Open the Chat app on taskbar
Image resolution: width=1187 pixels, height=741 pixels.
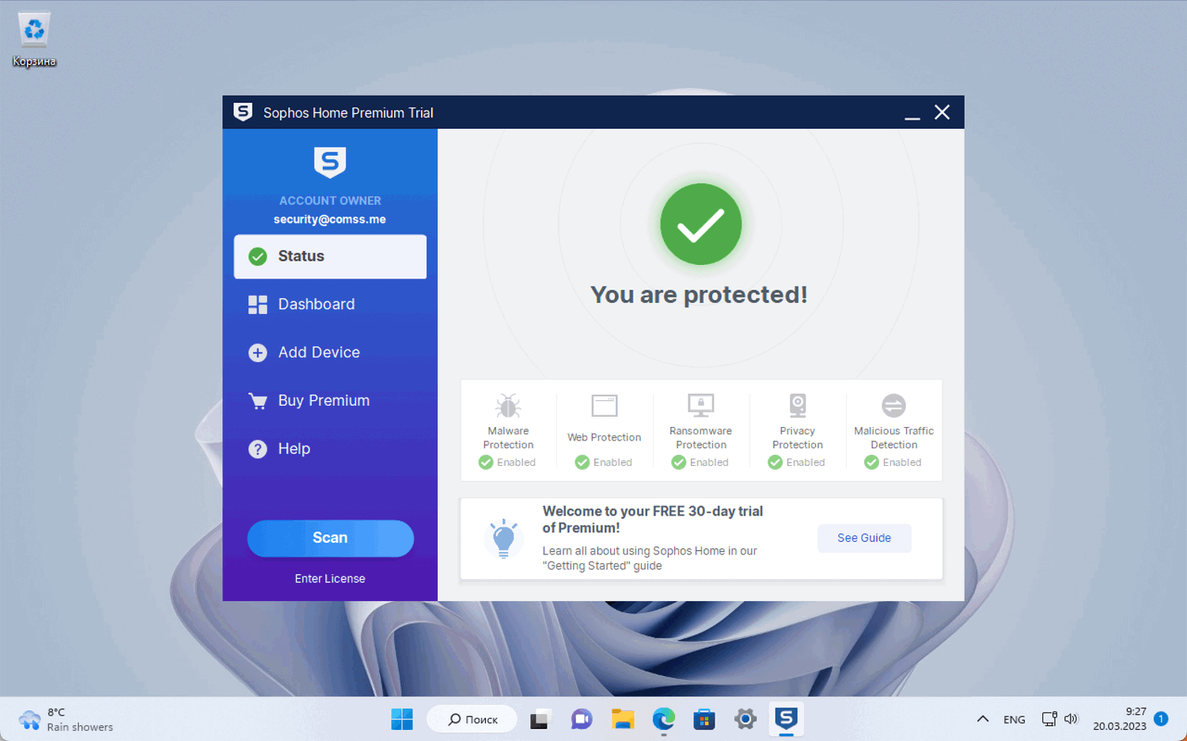click(582, 719)
